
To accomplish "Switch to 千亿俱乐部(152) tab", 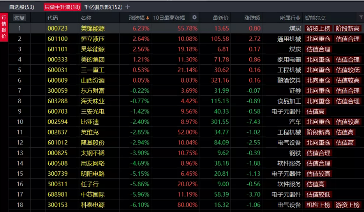I will tap(103, 7).
